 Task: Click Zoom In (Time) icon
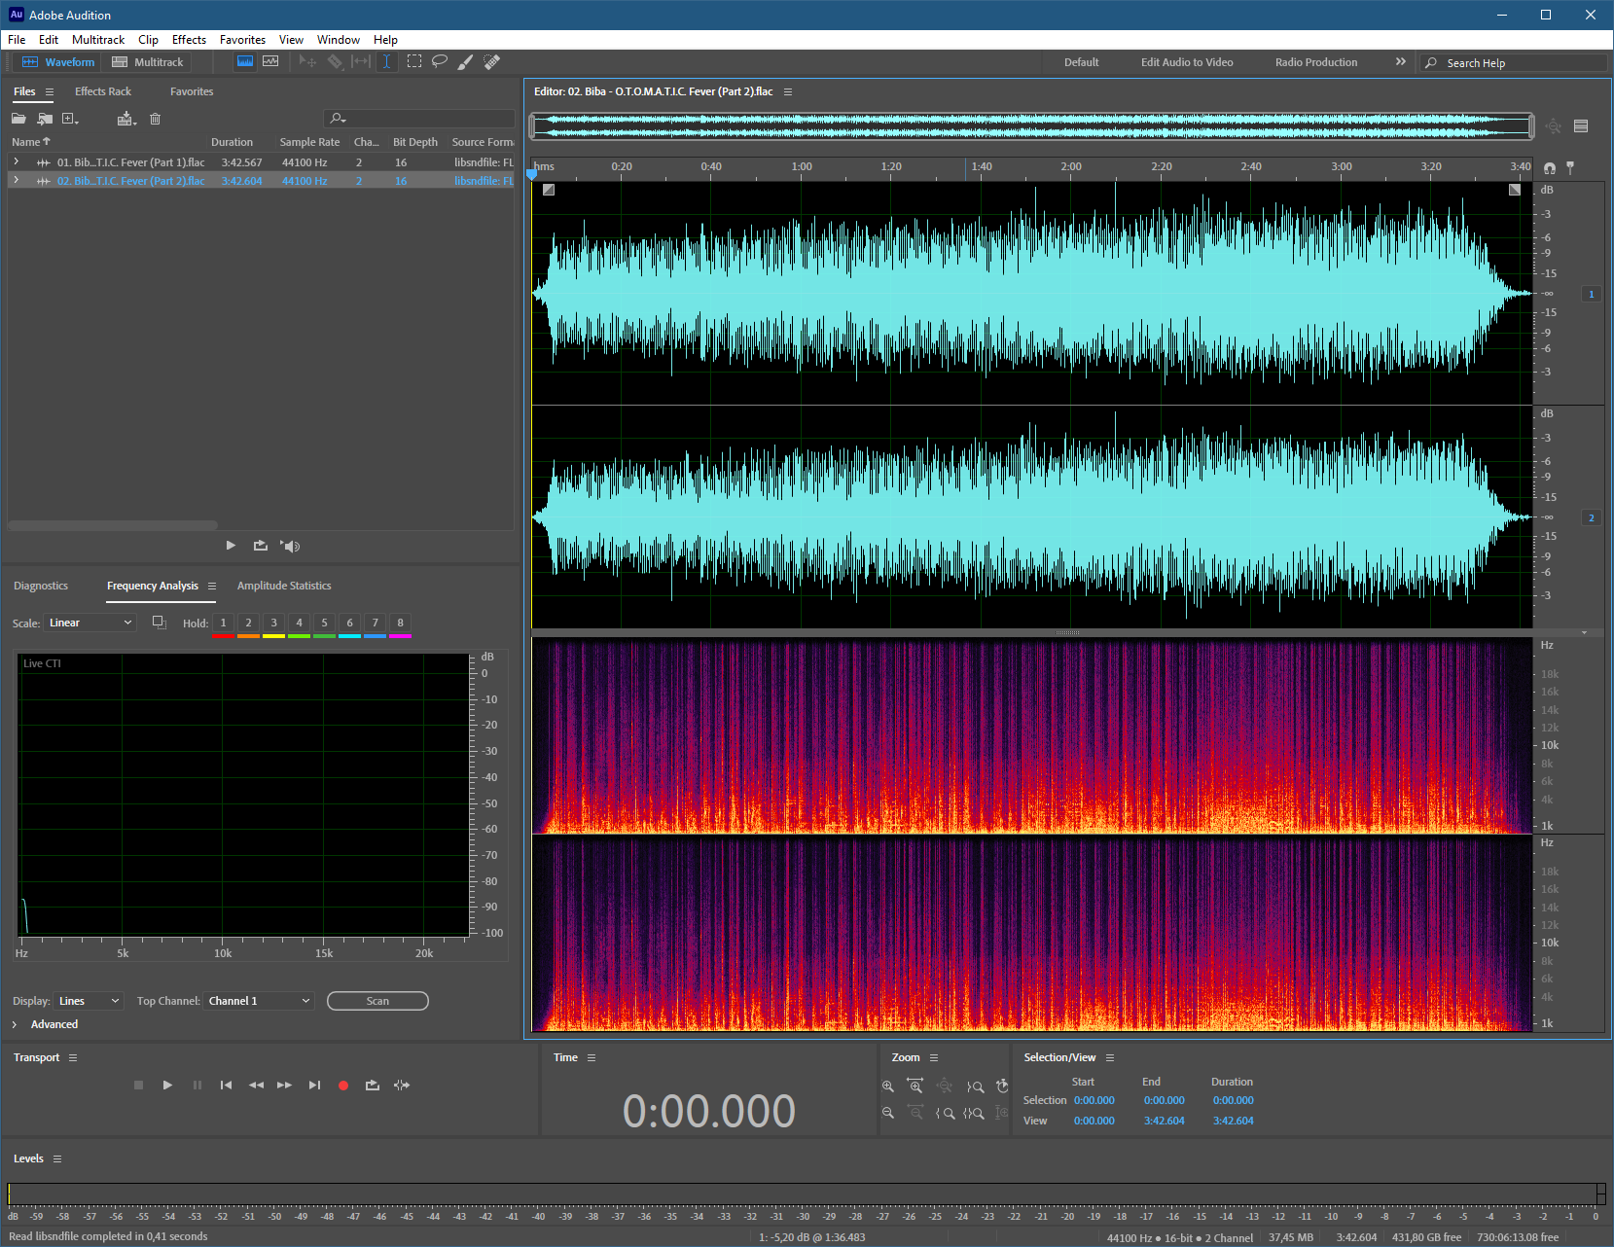tap(915, 1086)
